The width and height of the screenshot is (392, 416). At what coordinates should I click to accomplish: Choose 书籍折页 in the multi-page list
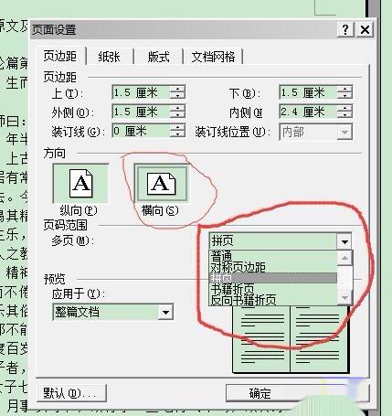[273, 289]
